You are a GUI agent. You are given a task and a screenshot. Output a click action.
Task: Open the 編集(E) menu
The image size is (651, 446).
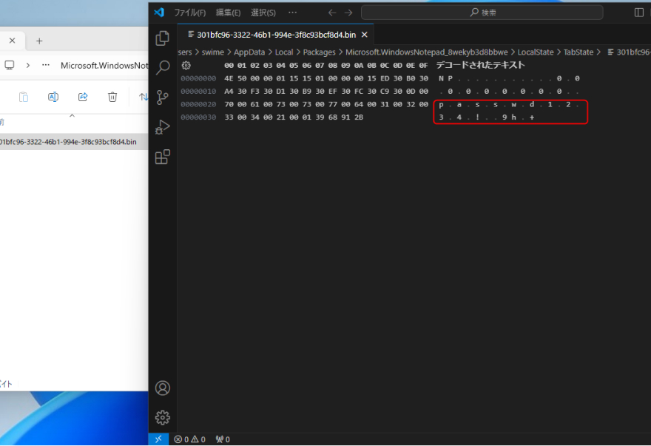tap(228, 13)
